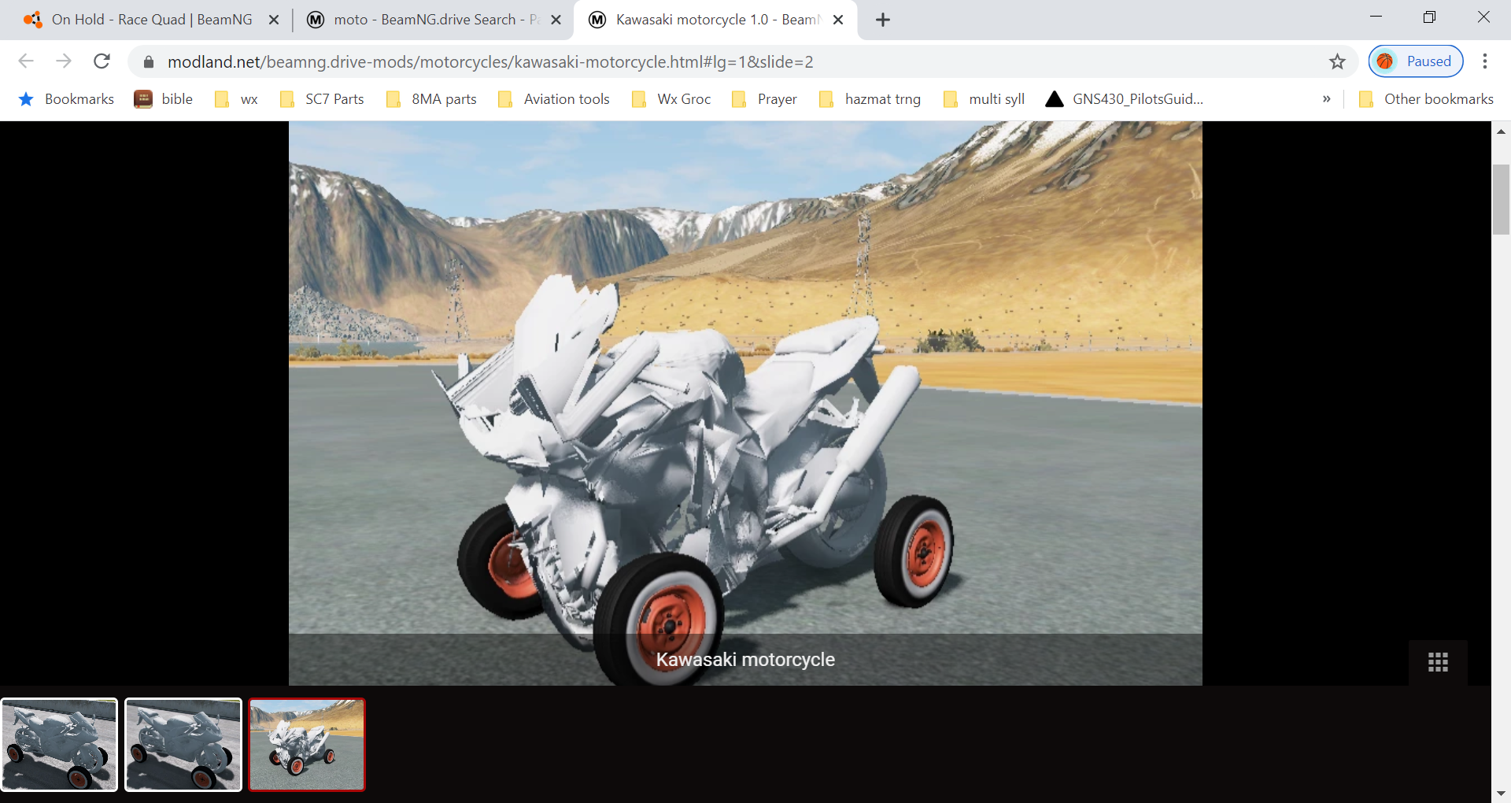Open the Prayer bookmarks folder

(764, 99)
